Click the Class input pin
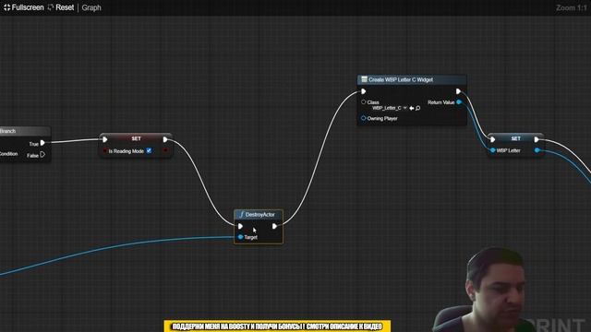This screenshot has height=332, width=591. pyautogui.click(x=363, y=102)
